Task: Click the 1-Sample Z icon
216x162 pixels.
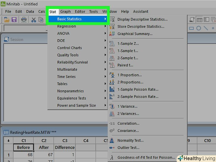Action: (x=112, y=44)
